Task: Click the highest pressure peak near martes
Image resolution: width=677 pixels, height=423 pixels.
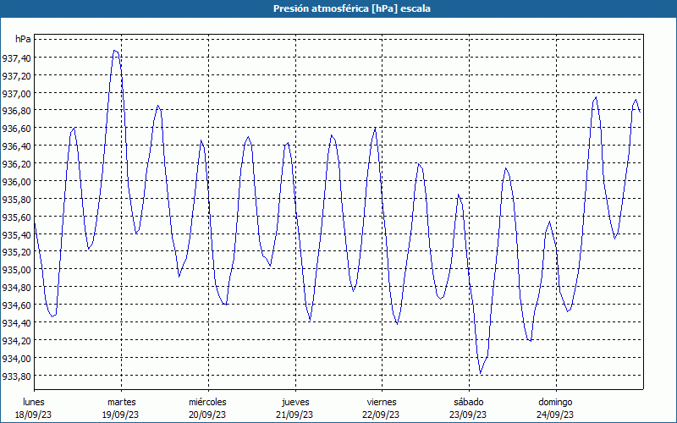Action: coord(115,51)
